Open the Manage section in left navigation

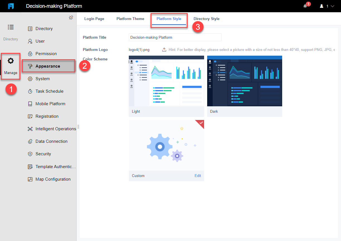point(10,66)
